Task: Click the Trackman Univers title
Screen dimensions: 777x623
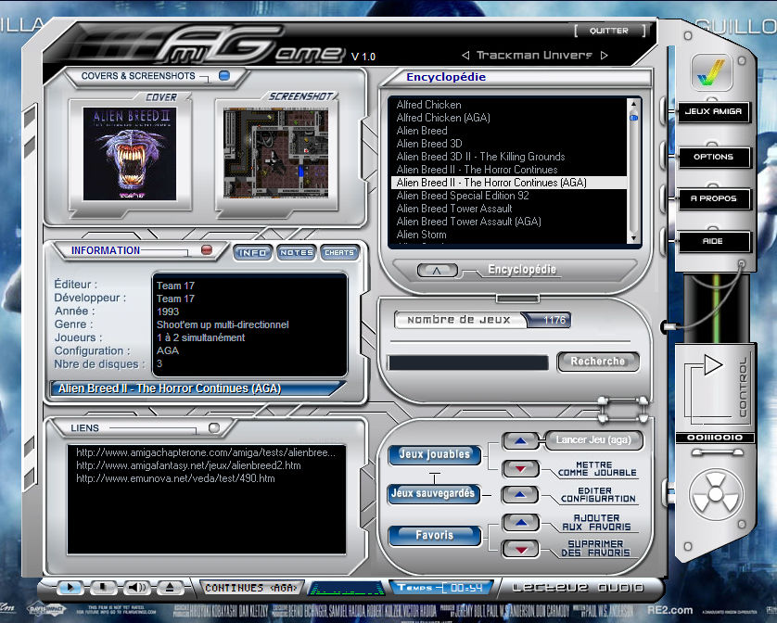Action: (534, 55)
